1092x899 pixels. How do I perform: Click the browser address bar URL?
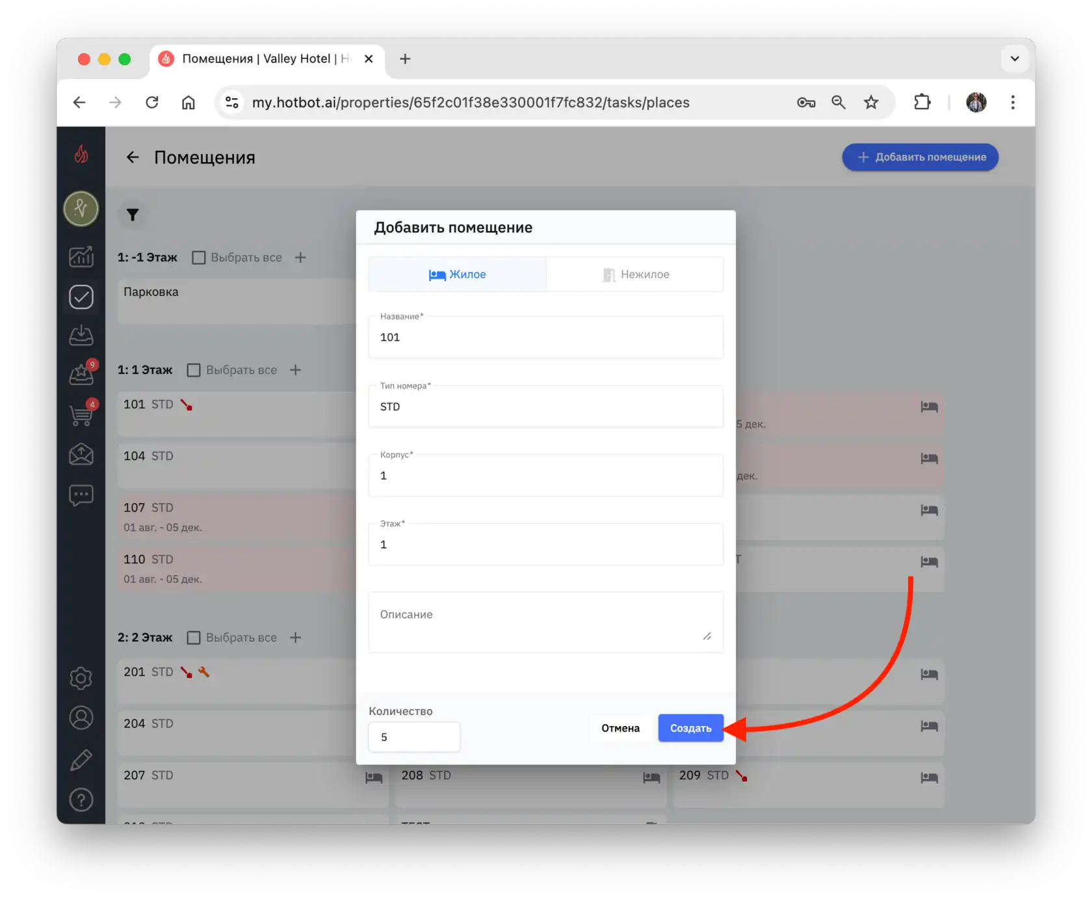471,102
